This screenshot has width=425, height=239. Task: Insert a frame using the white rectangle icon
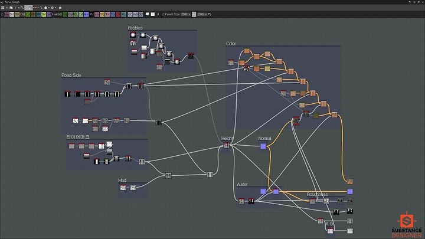(x=153, y=14)
